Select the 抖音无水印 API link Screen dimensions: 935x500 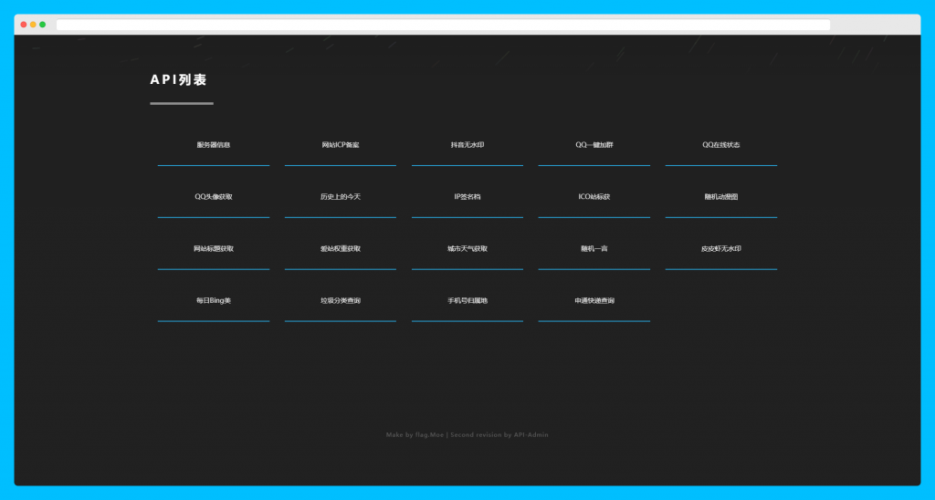pos(467,145)
